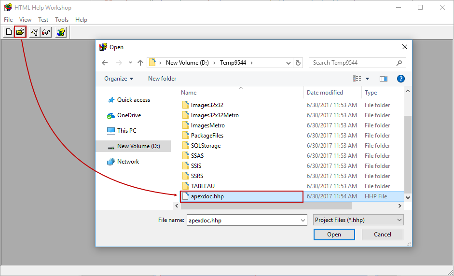Viewport: 454px width, 276px height.
Task: Select the Images32x32 folder
Action: [x=207, y=105]
